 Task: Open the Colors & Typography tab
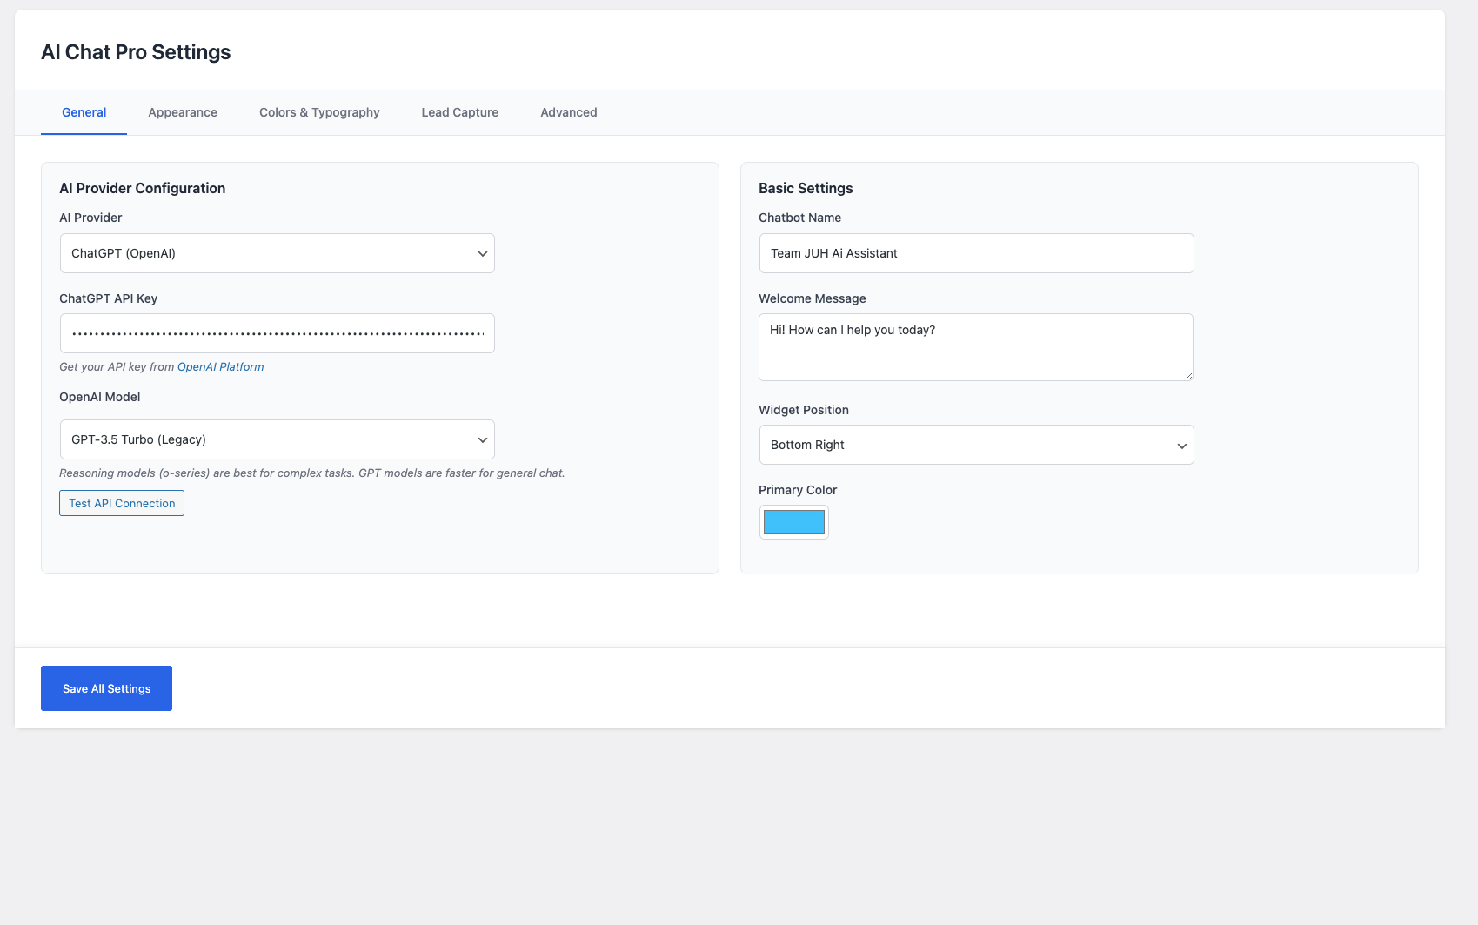pos(318,112)
